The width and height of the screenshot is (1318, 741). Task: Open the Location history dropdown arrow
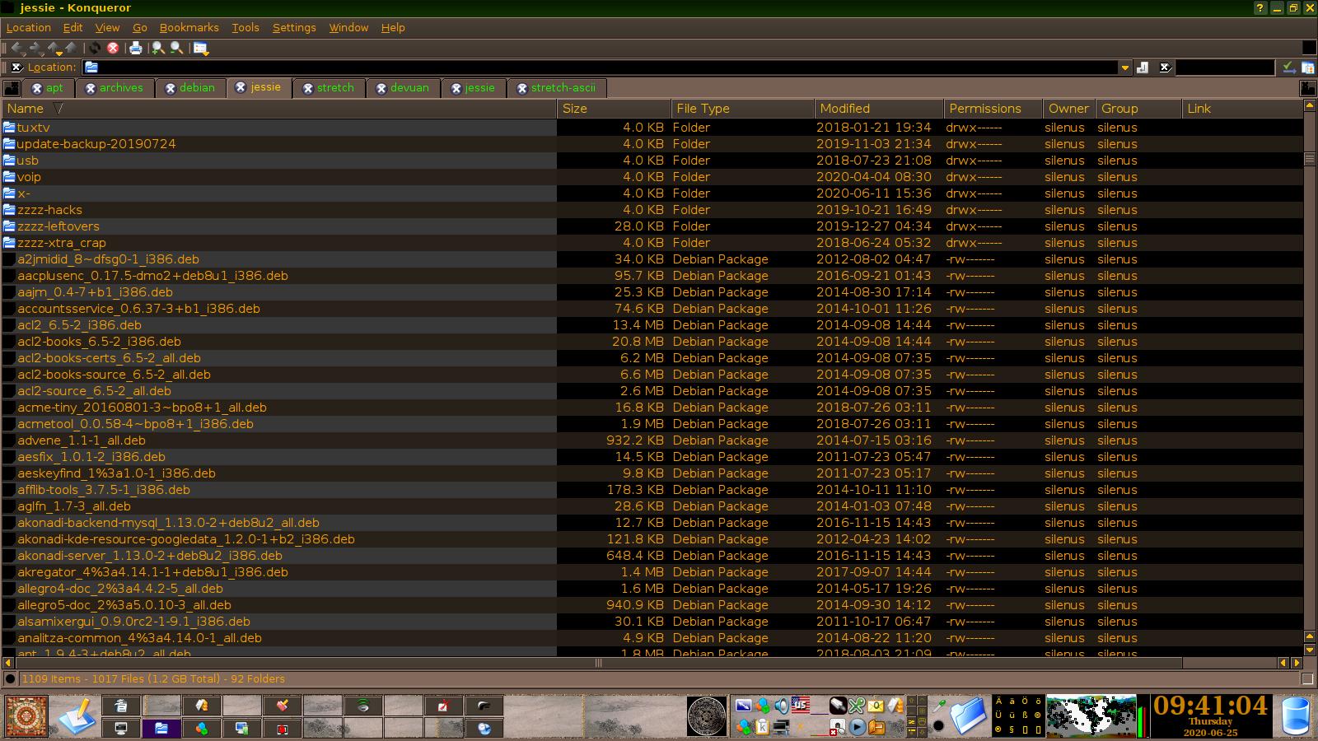[1125, 68]
